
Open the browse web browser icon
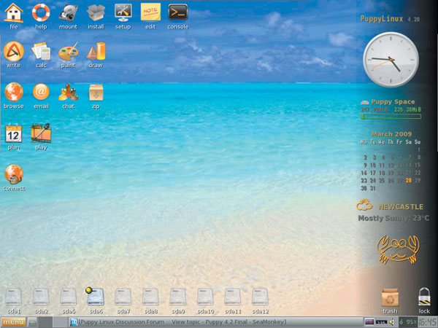point(14,93)
